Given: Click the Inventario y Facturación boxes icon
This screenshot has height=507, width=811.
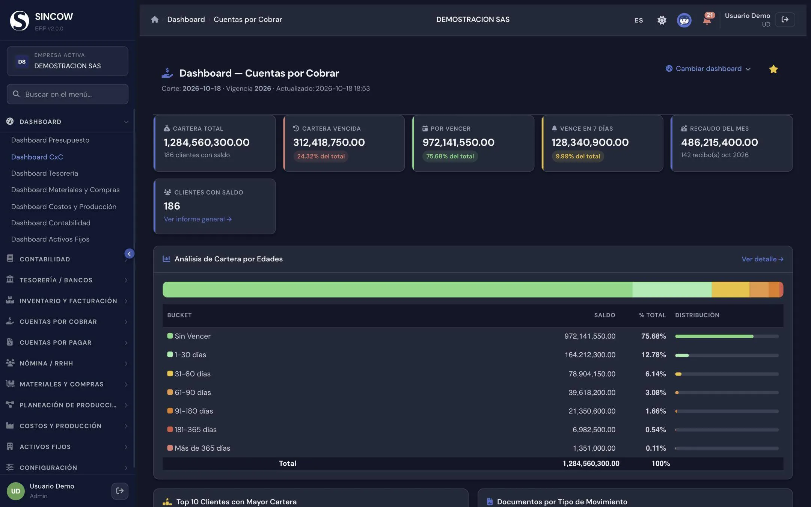Looking at the screenshot, I should click(x=10, y=300).
